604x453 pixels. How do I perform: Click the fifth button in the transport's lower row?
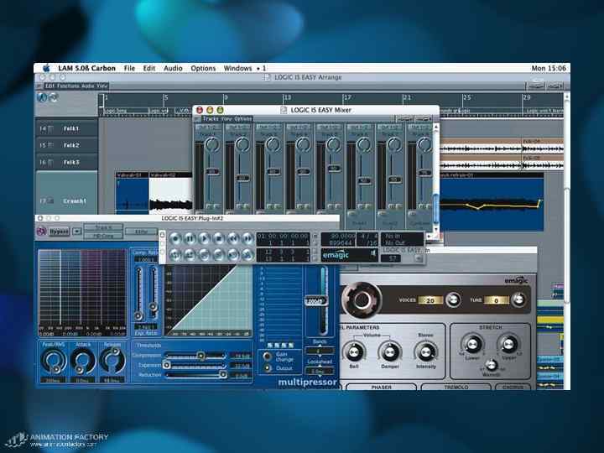(233, 255)
